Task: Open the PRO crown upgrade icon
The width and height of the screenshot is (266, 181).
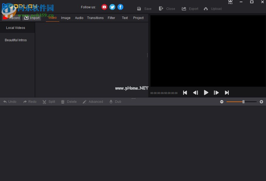Action: (x=230, y=2)
